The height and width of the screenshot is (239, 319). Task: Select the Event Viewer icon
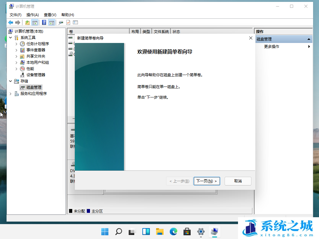point(22,50)
